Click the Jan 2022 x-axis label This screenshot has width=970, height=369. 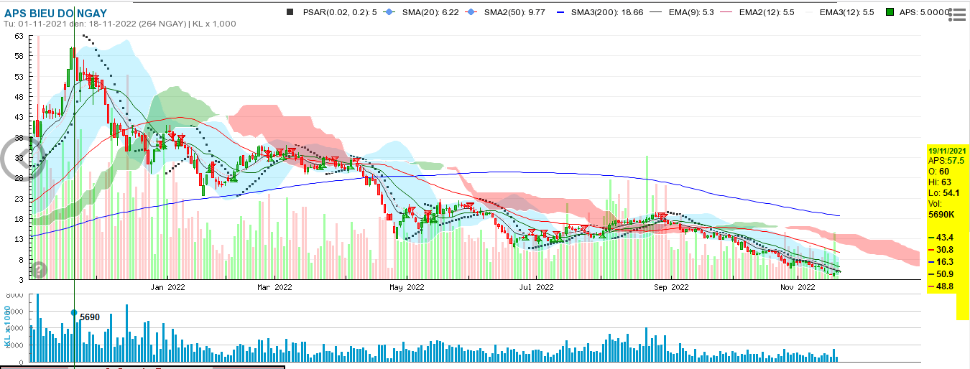[168, 287]
